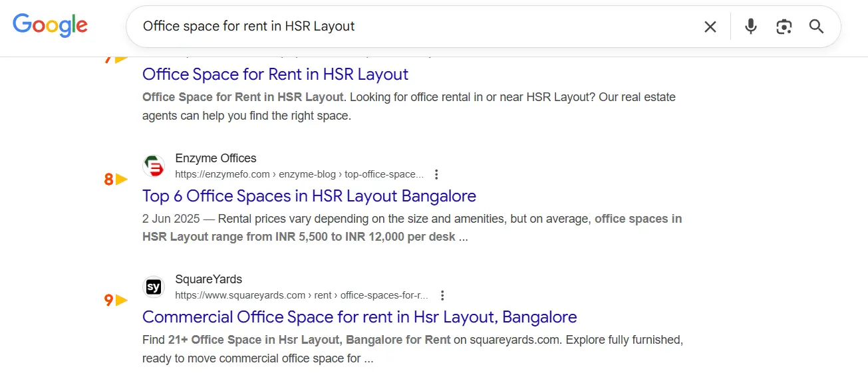Click the Enzyme Offices favicon
868x387 pixels.
click(x=154, y=166)
